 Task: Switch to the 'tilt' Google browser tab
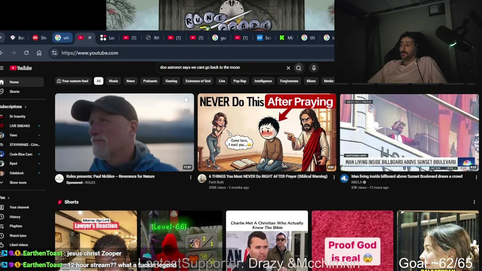309,38
